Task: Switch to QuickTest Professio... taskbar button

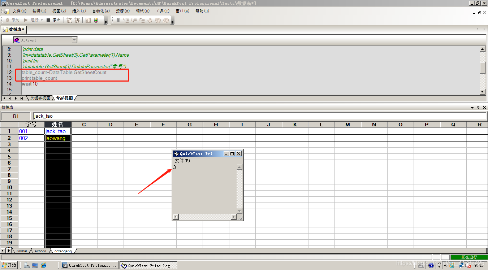Action: [x=90, y=265]
